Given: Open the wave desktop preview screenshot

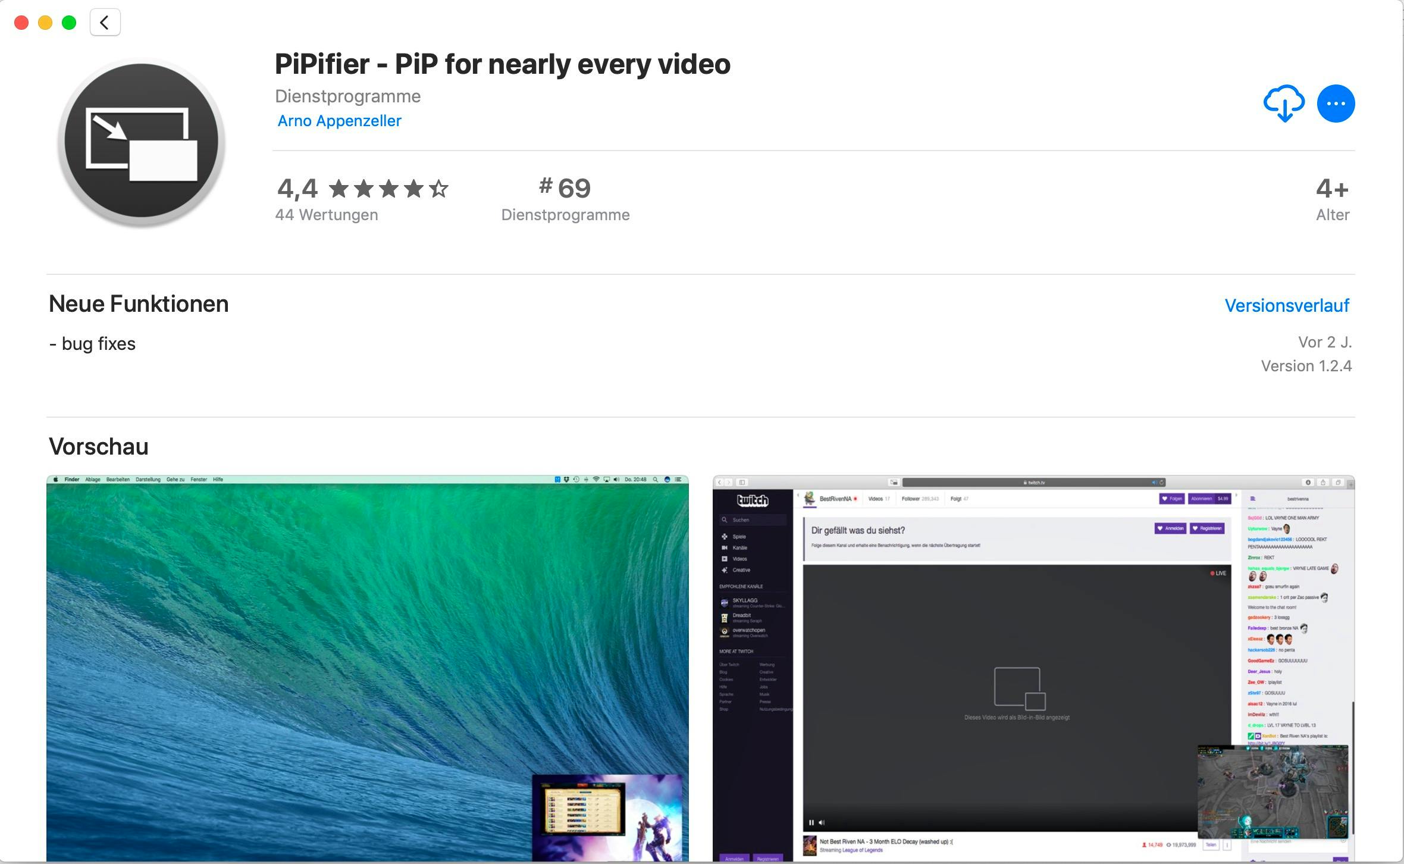Looking at the screenshot, I should click(x=367, y=666).
